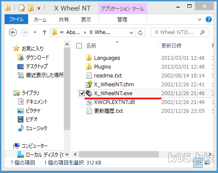This screenshot has height=173, width=218.
Task: Expand the breadcrumb arrow after Abs...
Action: 85,32
